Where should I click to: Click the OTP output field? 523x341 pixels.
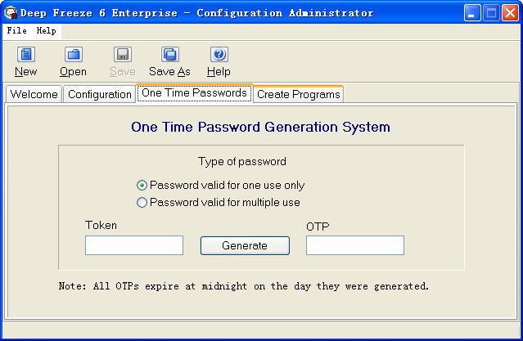[355, 245]
